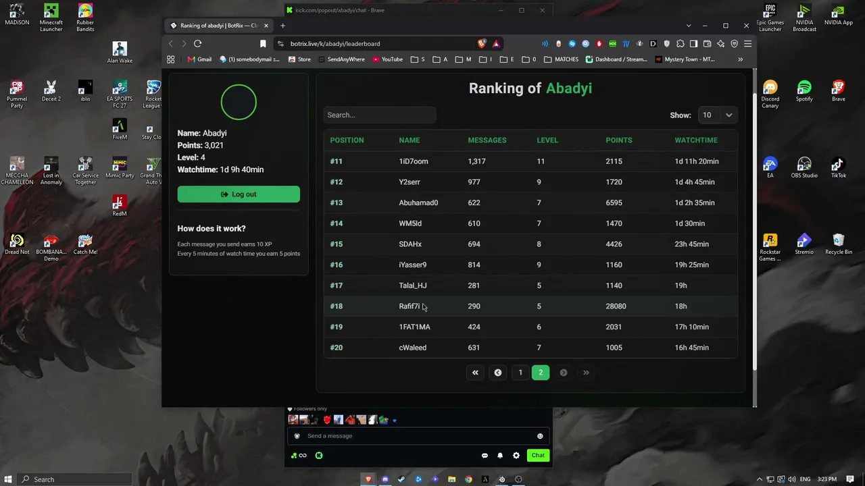
Task: Open chat settings gear in Kick popout
Action: point(516,456)
